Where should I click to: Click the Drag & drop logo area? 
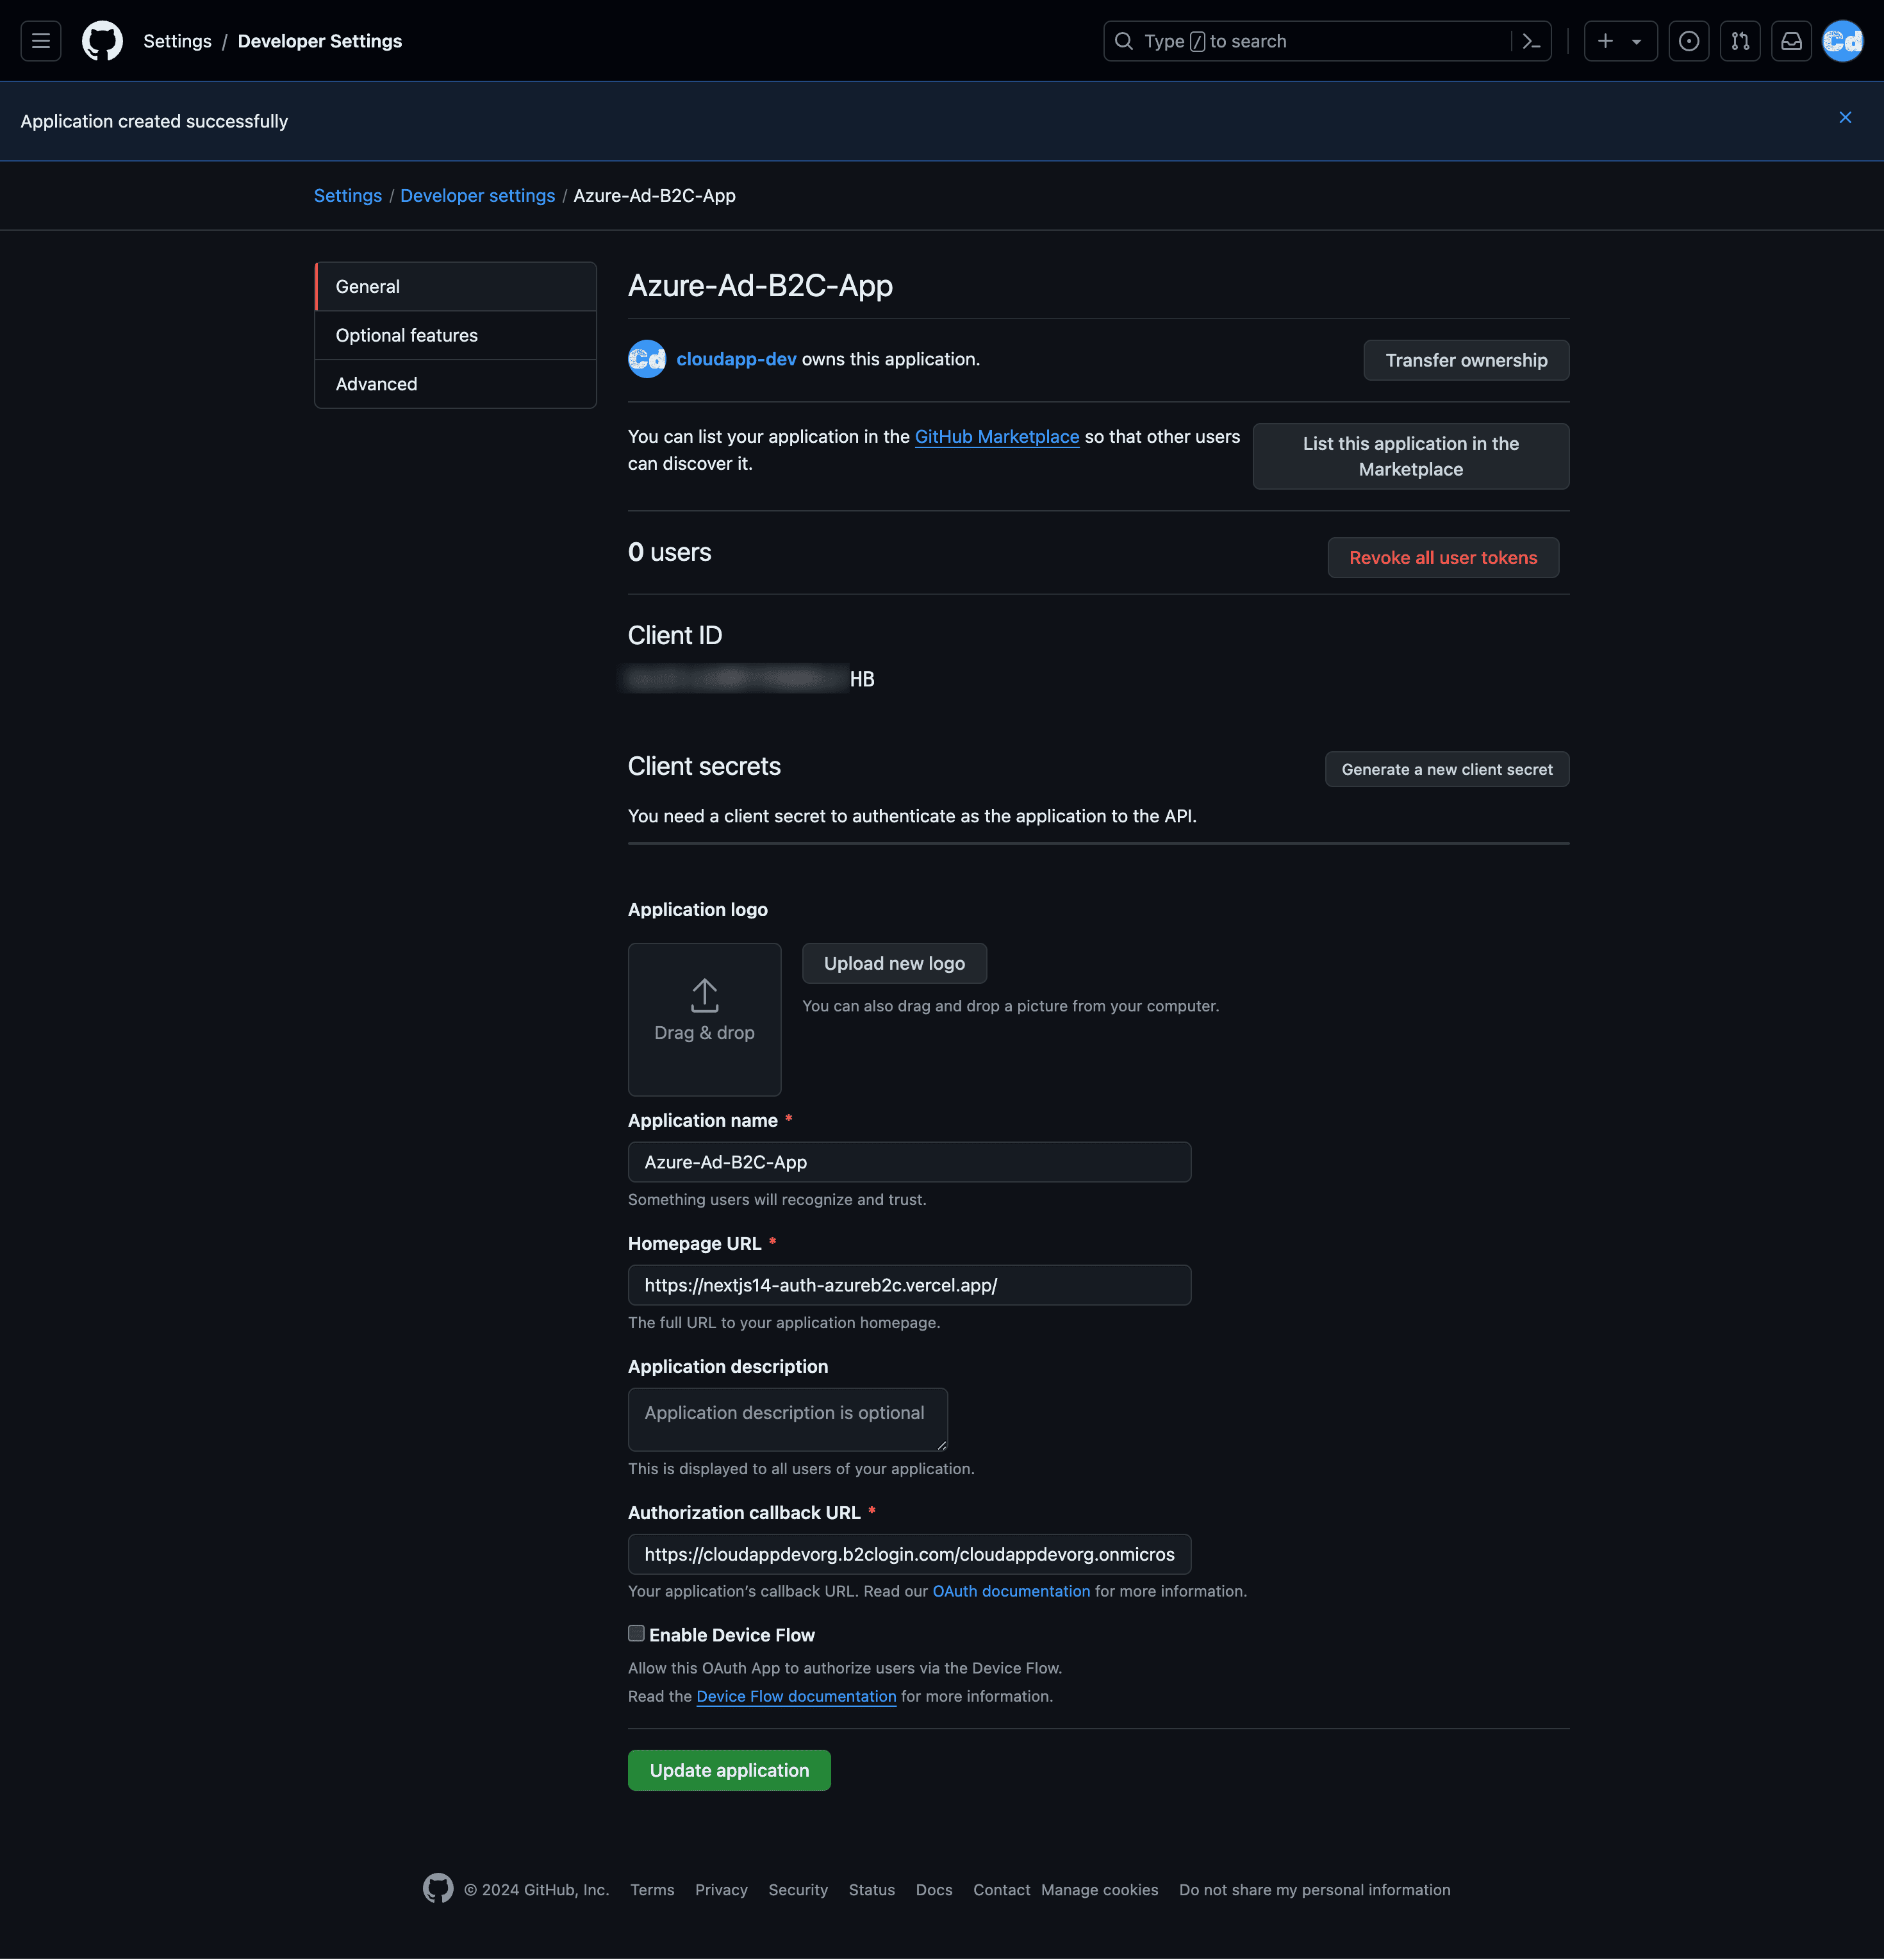pos(704,1019)
